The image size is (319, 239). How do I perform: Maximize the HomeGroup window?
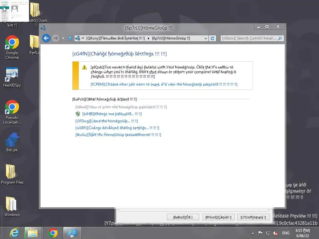tap(267, 27)
